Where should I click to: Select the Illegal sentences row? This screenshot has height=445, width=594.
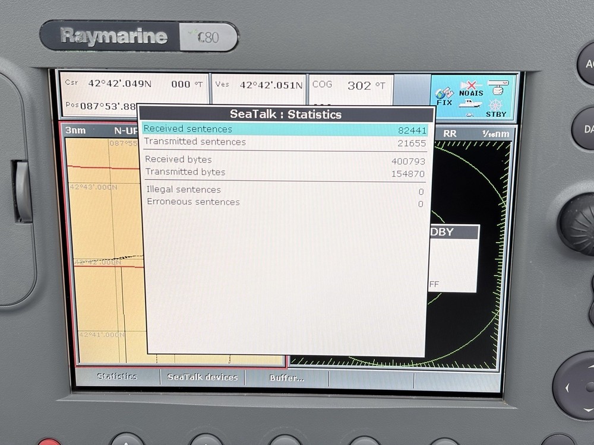coord(285,190)
